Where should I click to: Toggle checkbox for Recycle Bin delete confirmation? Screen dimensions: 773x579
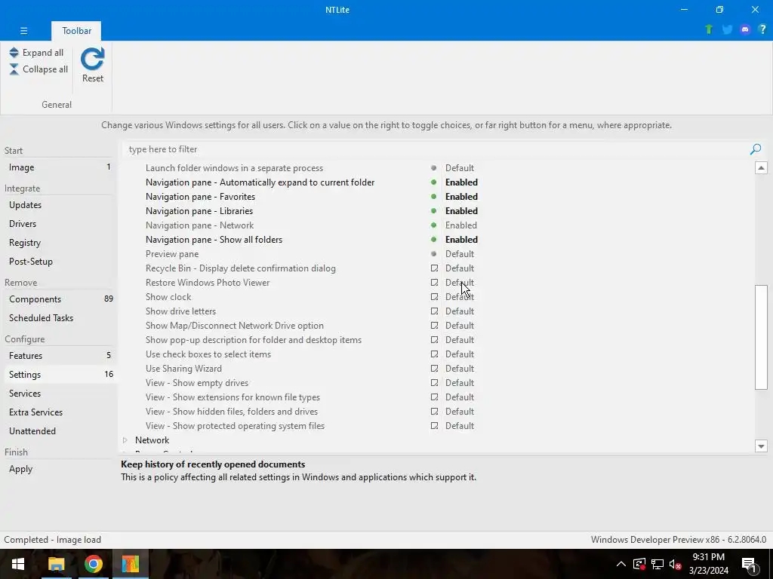434,268
